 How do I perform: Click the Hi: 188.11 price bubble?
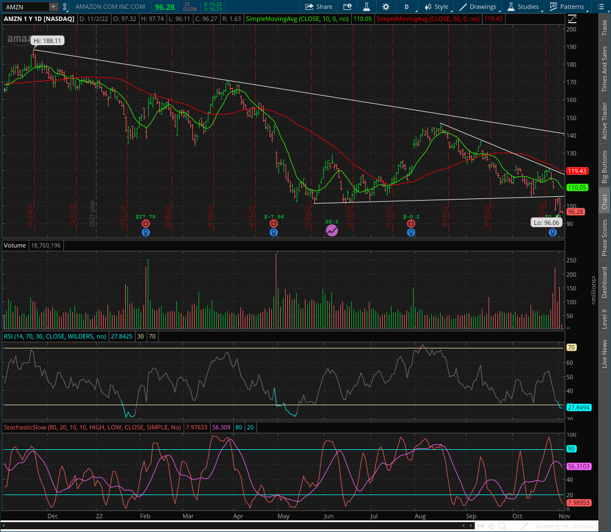point(47,41)
